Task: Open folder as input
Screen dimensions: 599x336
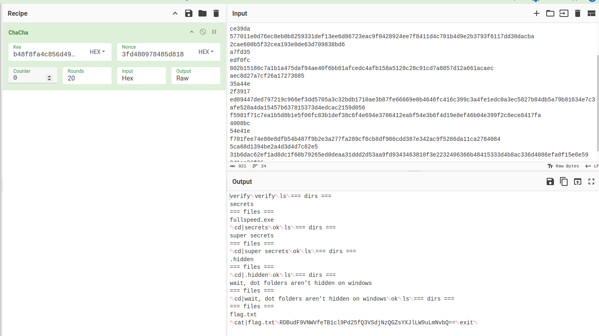Action: click(x=550, y=13)
